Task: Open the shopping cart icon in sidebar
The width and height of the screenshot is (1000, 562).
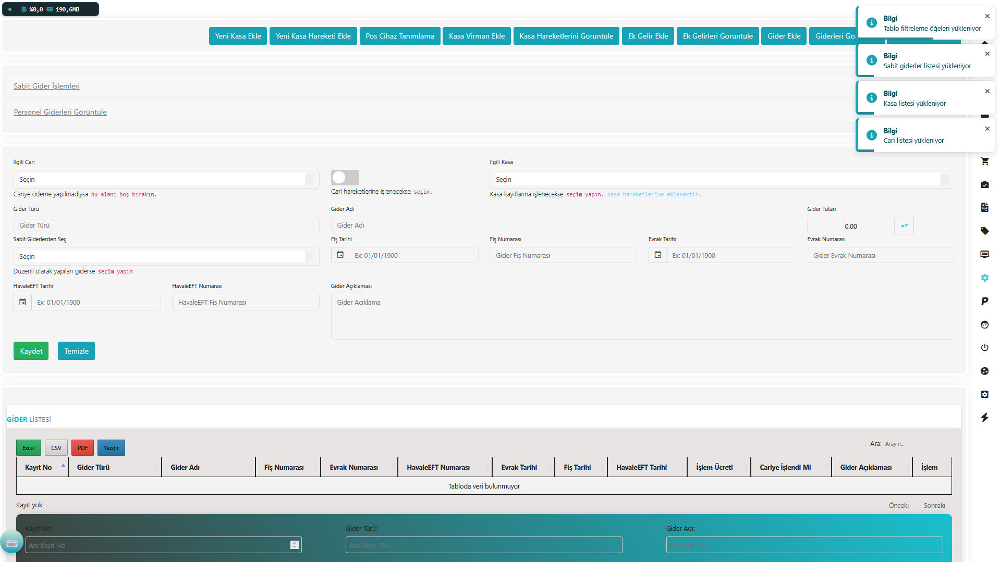Action: [x=984, y=161]
